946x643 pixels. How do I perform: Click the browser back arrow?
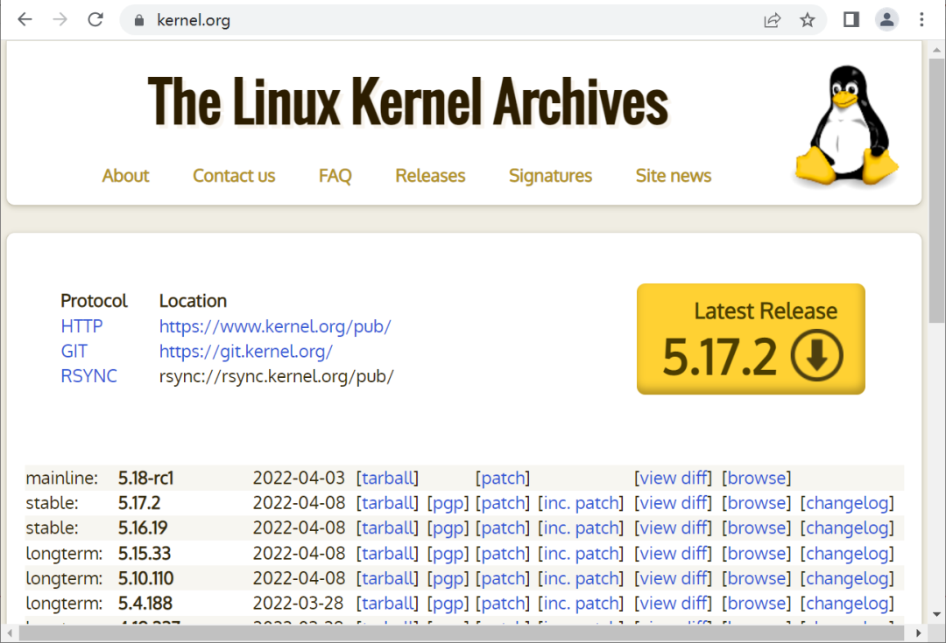tap(25, 19)
